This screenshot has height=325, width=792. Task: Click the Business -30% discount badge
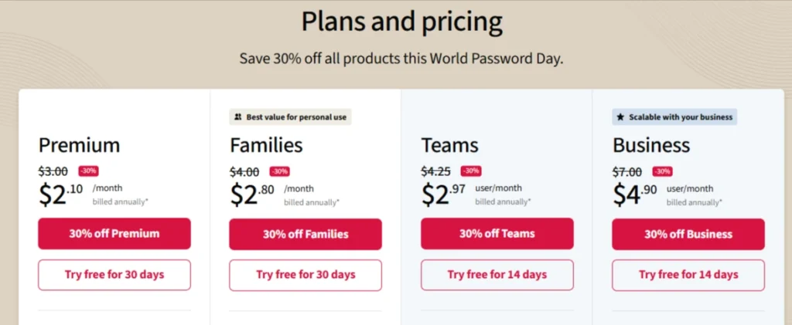click(x=662, y=171)
